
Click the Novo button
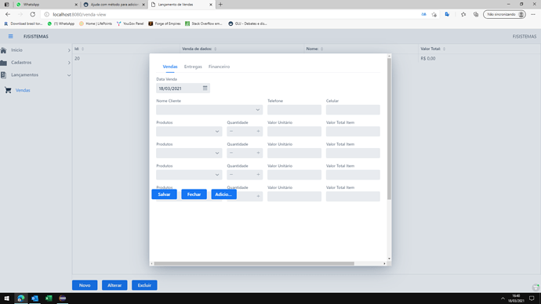click(x=85, y=285)
